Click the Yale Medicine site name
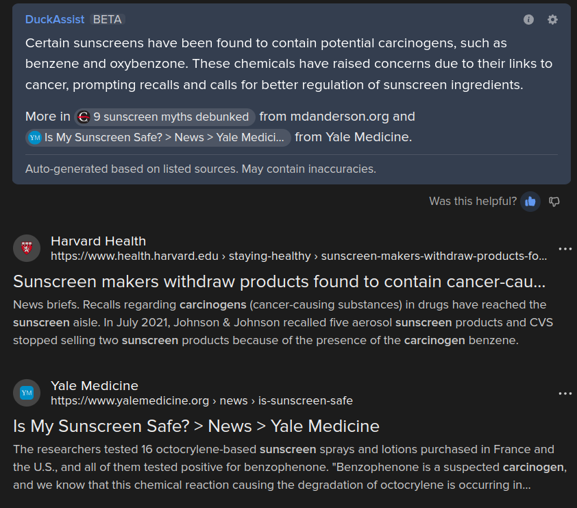 pos(95,386)
